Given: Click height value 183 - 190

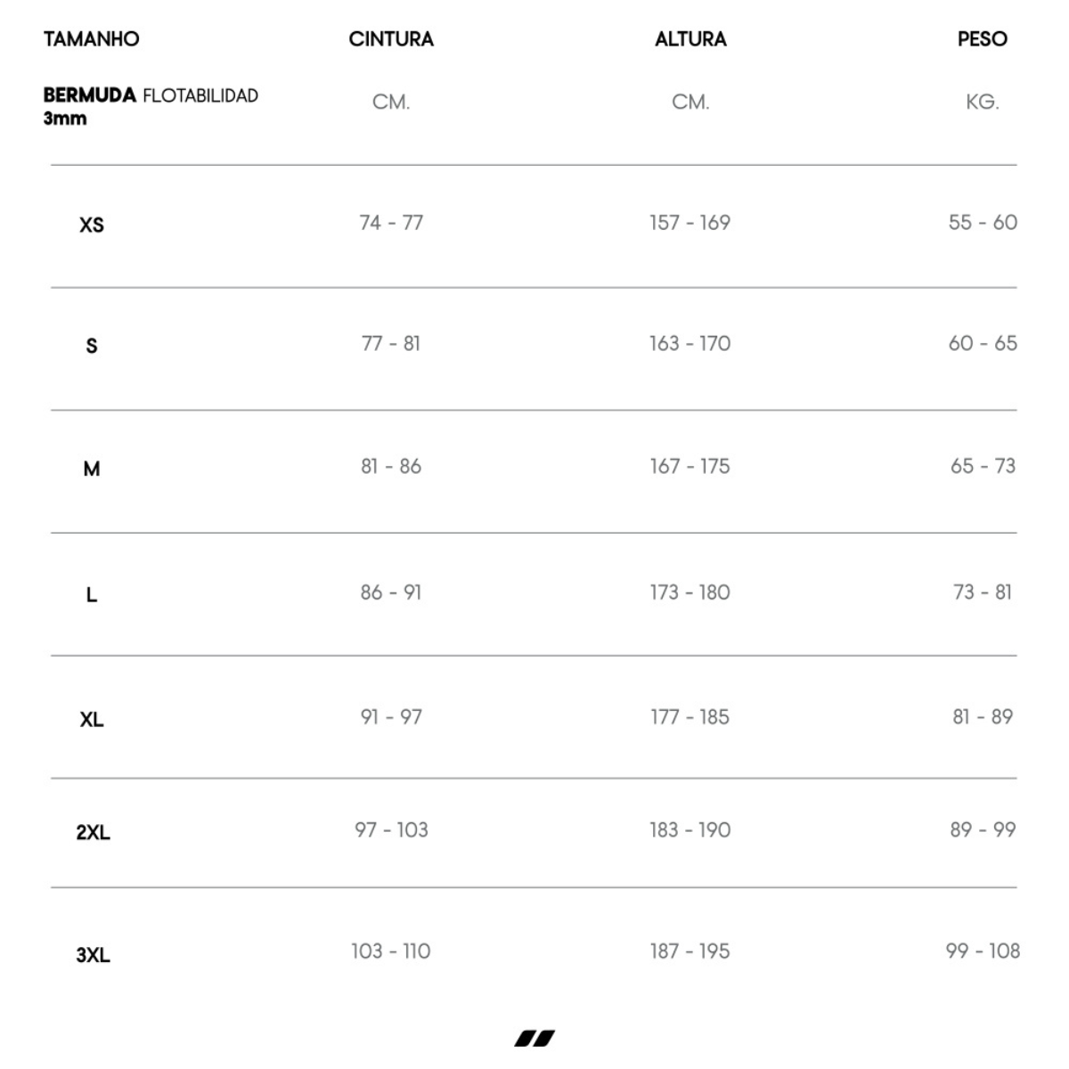Looking at the screenshot, I should point(690,830).
